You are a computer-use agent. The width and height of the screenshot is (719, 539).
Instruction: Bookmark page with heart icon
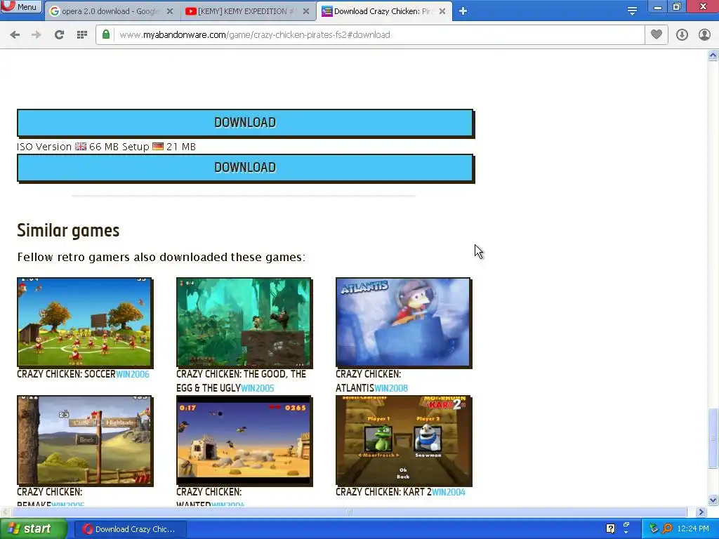tap(657, 34)
